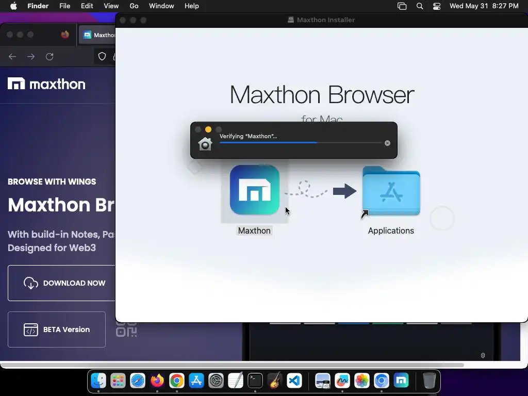Open GarageBand from the Dock

tap(274, 381)
